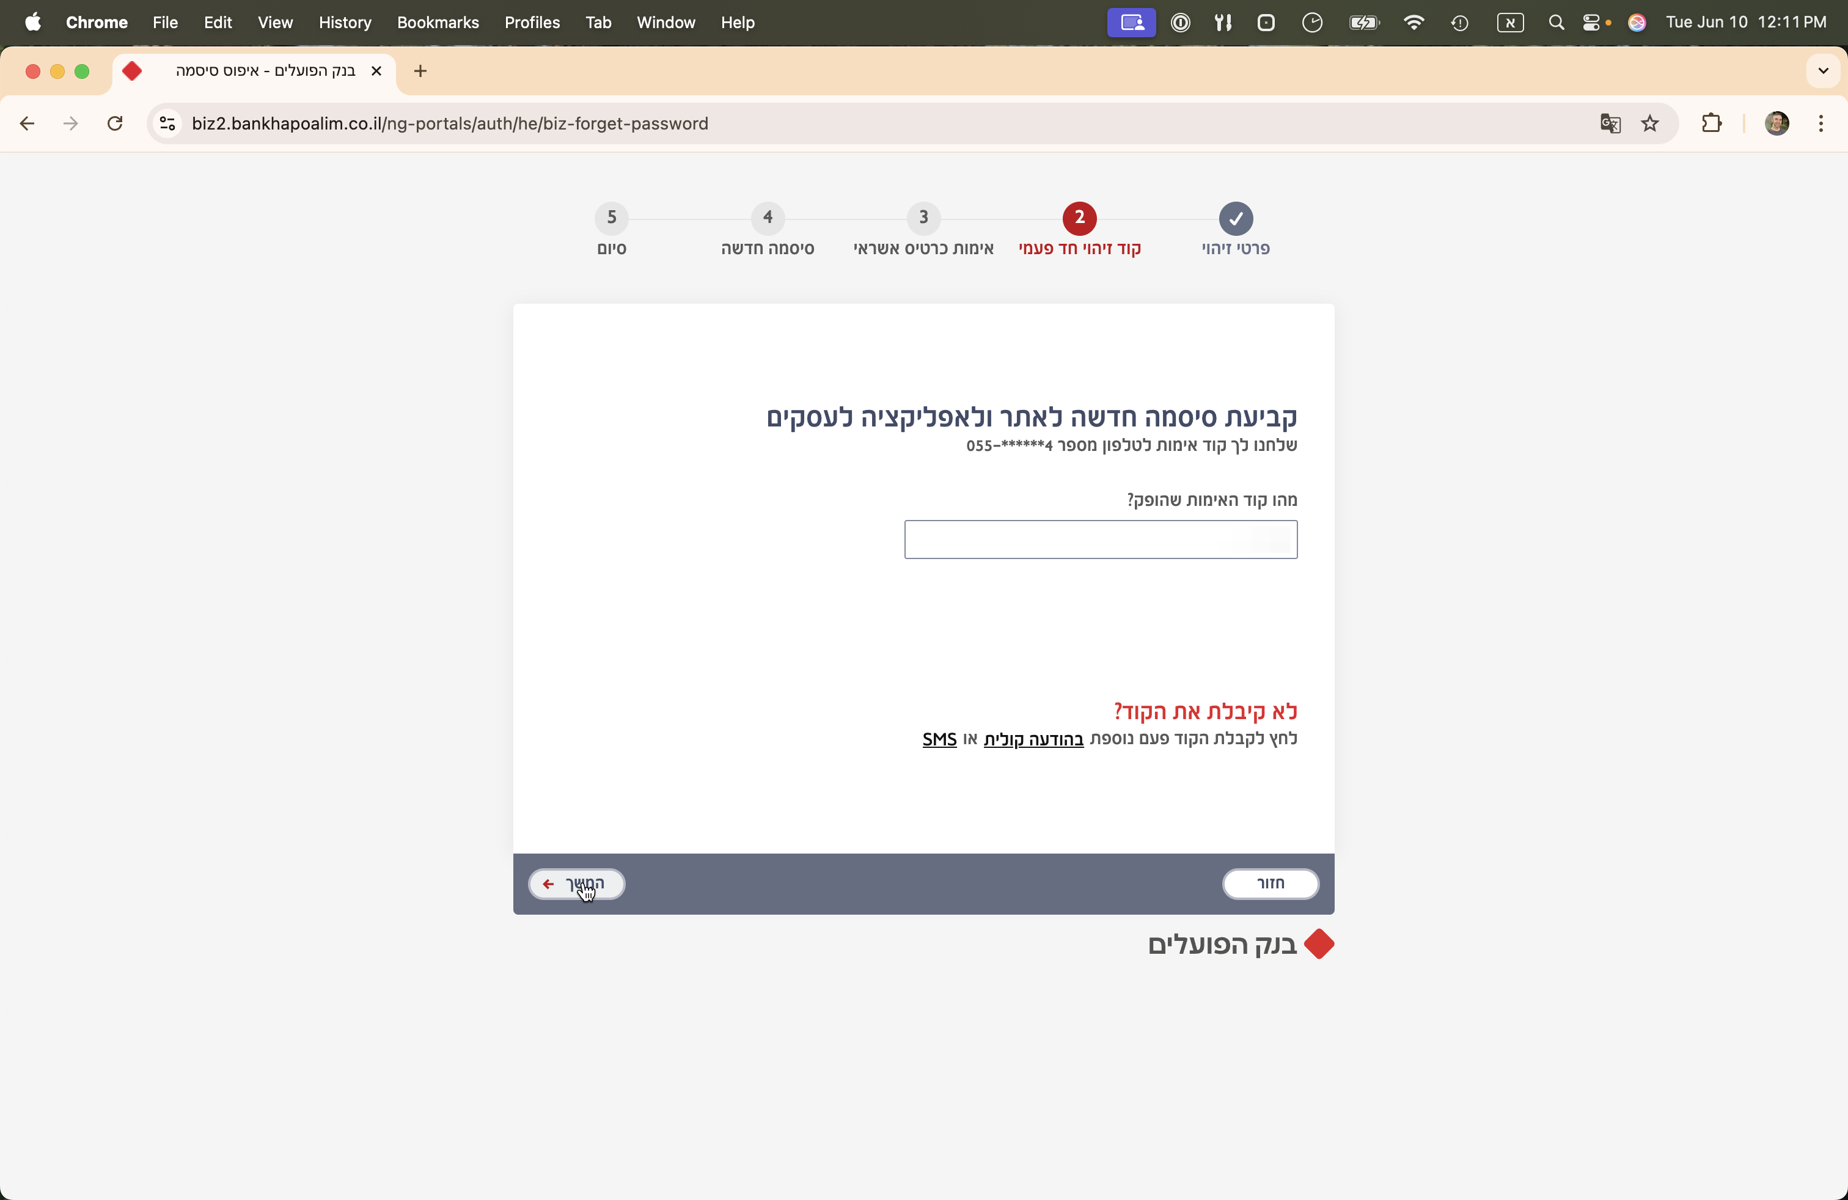The width and height of the screenshot is (1848, 1200).
Task: Click the fork and knife menu bar icon
Action: click(1223, 23)
